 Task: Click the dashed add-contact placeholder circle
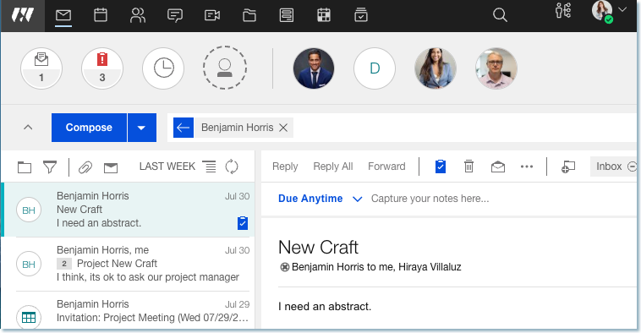(x=224, y=68)
